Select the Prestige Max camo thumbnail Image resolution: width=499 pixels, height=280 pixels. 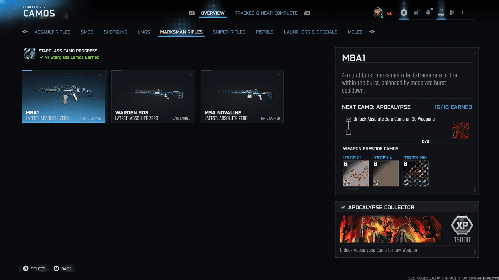click(x=415, y=173)
